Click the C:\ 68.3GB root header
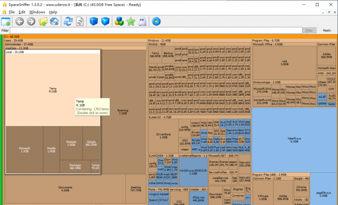This screenshot has height=205, width=338. (170, 37)
